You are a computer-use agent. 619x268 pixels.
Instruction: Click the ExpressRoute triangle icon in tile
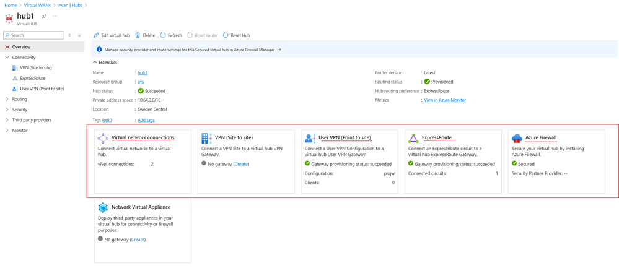pos(413,138)
